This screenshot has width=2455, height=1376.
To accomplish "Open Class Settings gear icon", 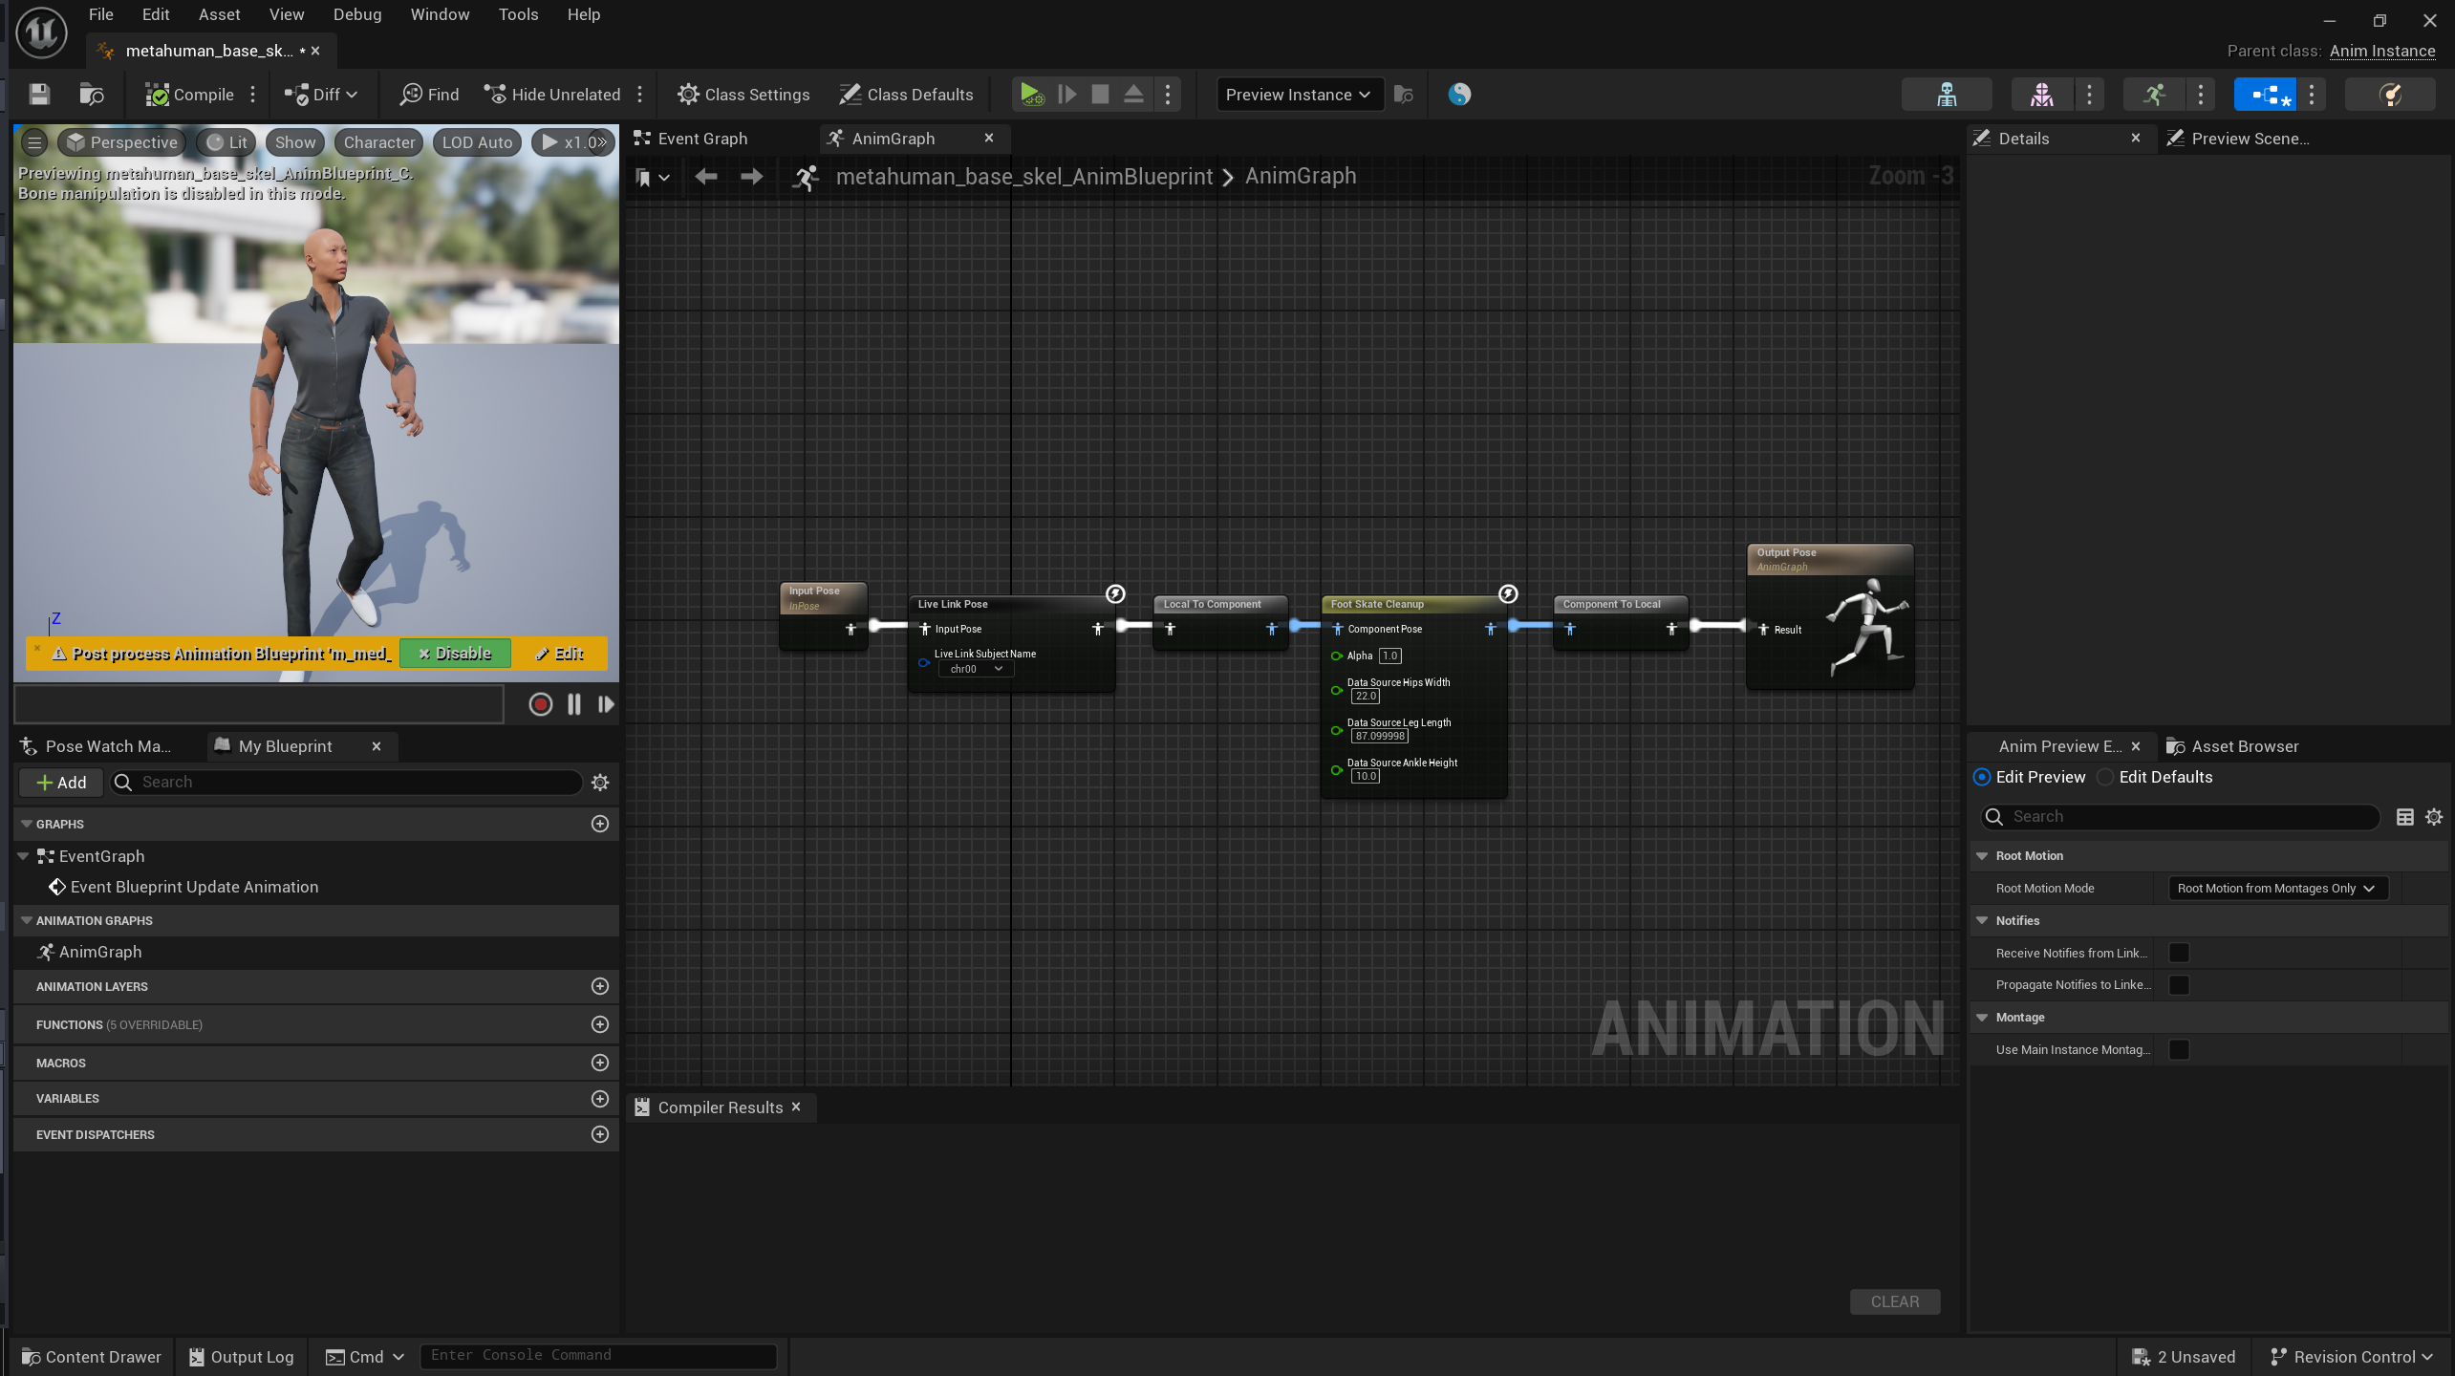I will 688,95.
